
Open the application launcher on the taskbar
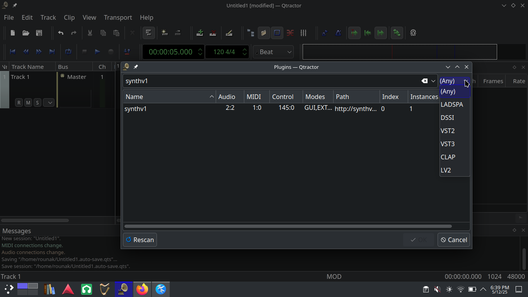pyautogui.click(x=9, y=289)
